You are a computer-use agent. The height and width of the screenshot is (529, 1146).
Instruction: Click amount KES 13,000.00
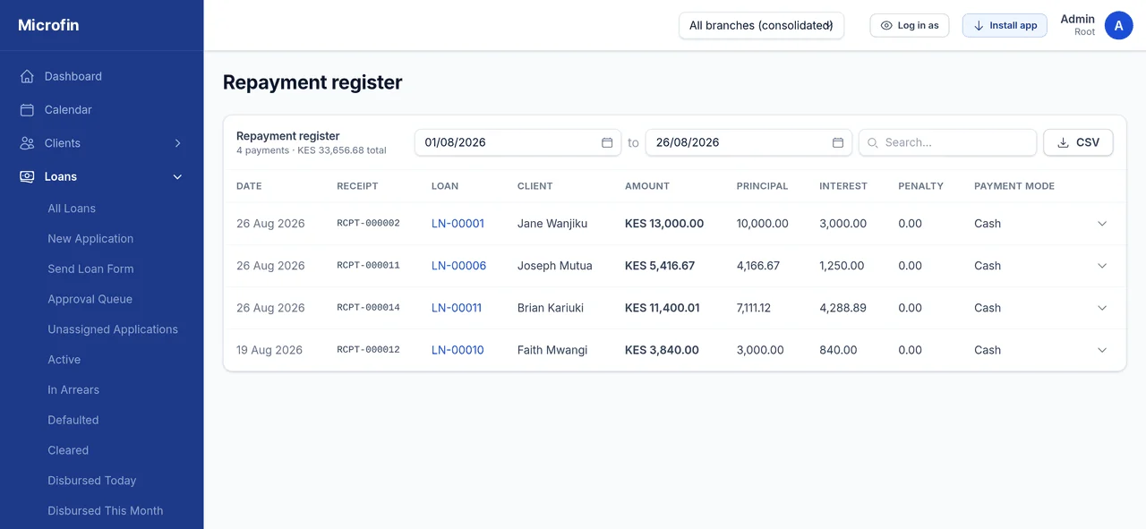pos(664,224)
